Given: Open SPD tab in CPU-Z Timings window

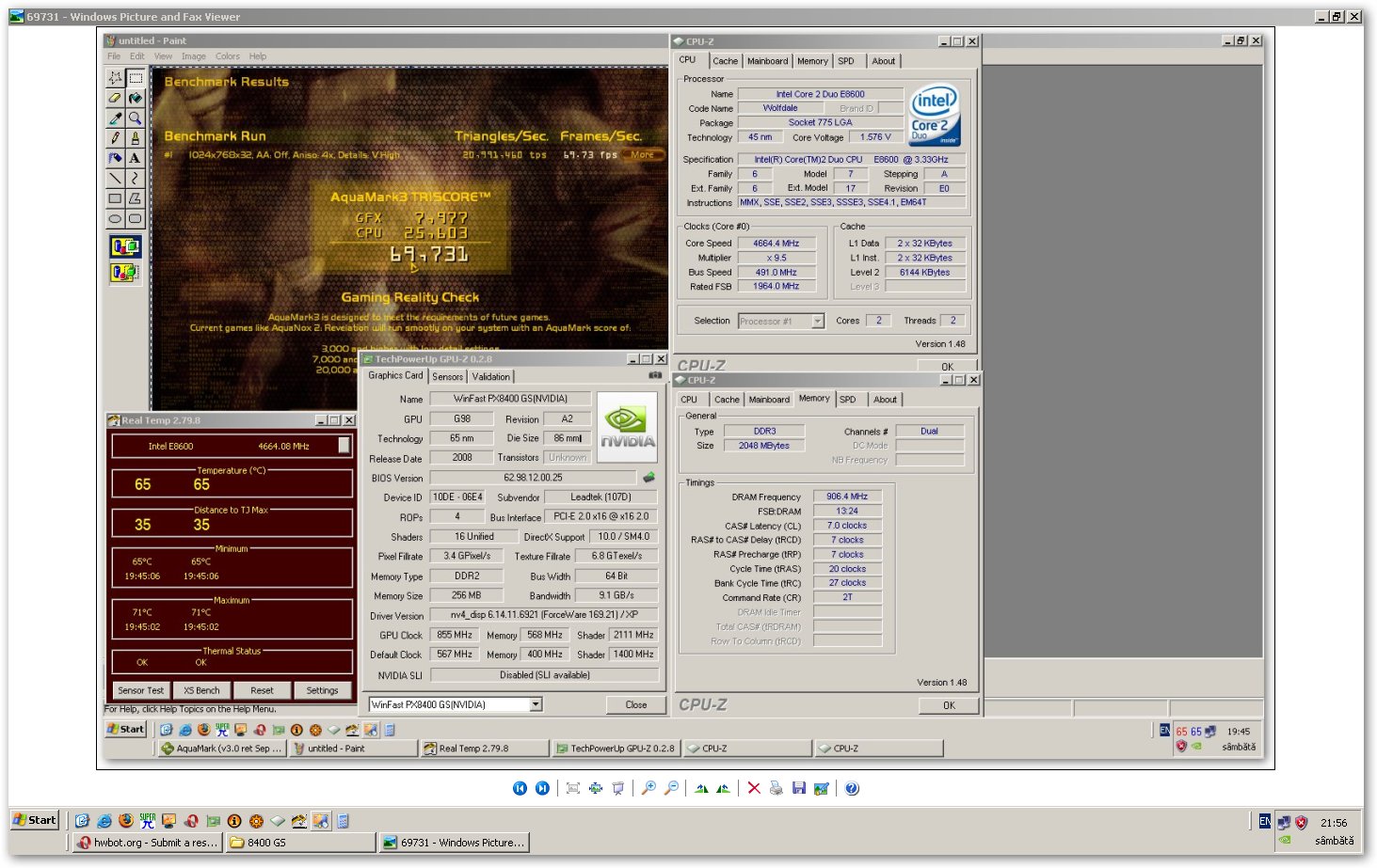Looking at the screenshot, I should (848, 400).
